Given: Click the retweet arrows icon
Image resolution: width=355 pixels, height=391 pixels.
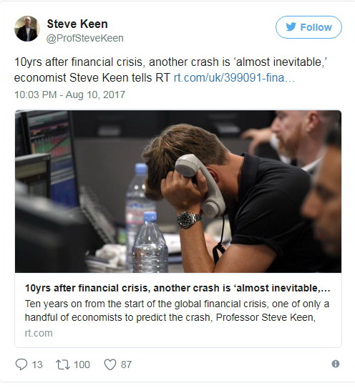Looking at the screenshot, I should (x=63, y=365).
